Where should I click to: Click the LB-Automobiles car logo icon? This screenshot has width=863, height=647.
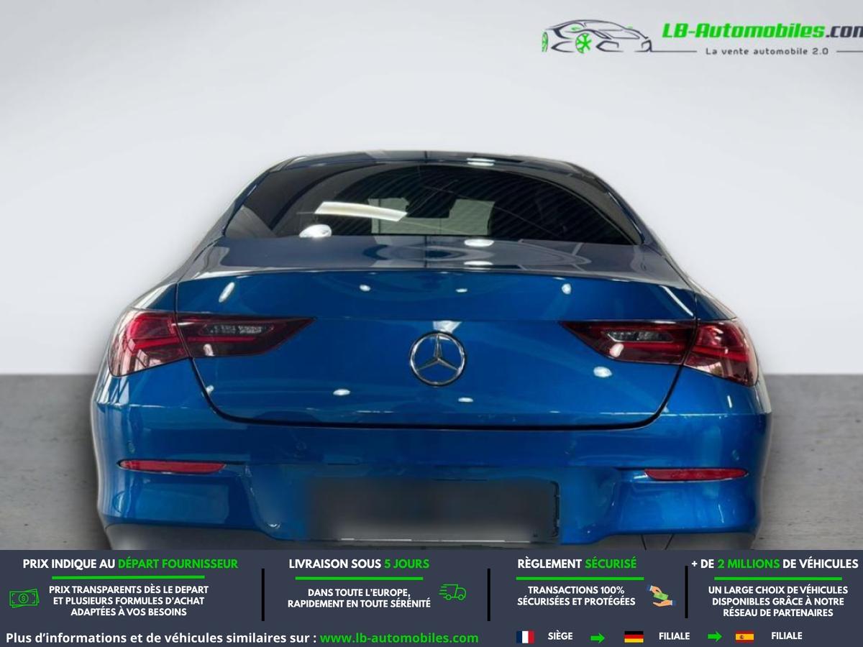(x=597, y=37)
